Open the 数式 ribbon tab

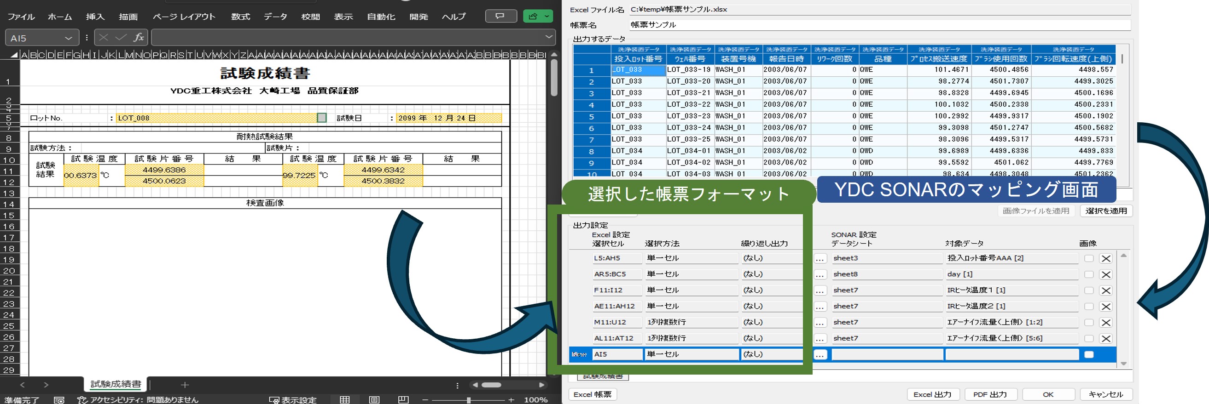click(x=241, y=17)
